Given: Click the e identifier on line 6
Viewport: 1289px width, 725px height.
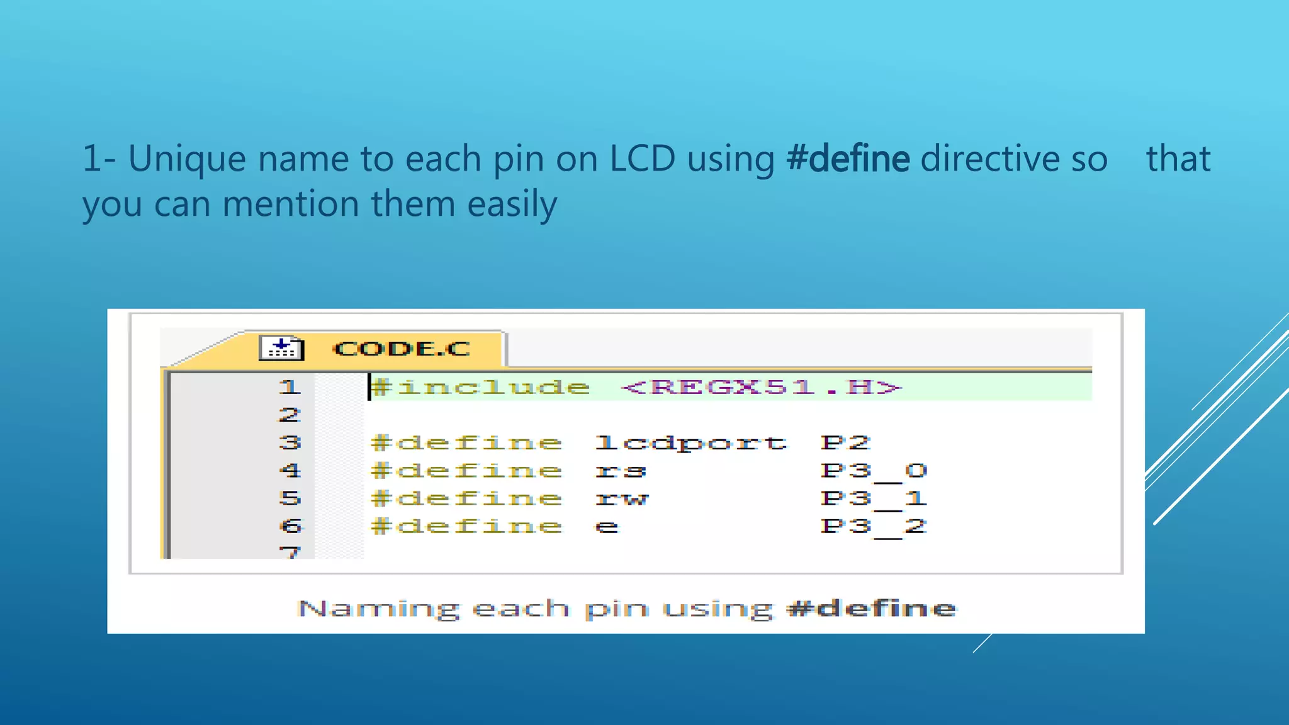Looking at the screenshot, I should pos(607,526).
